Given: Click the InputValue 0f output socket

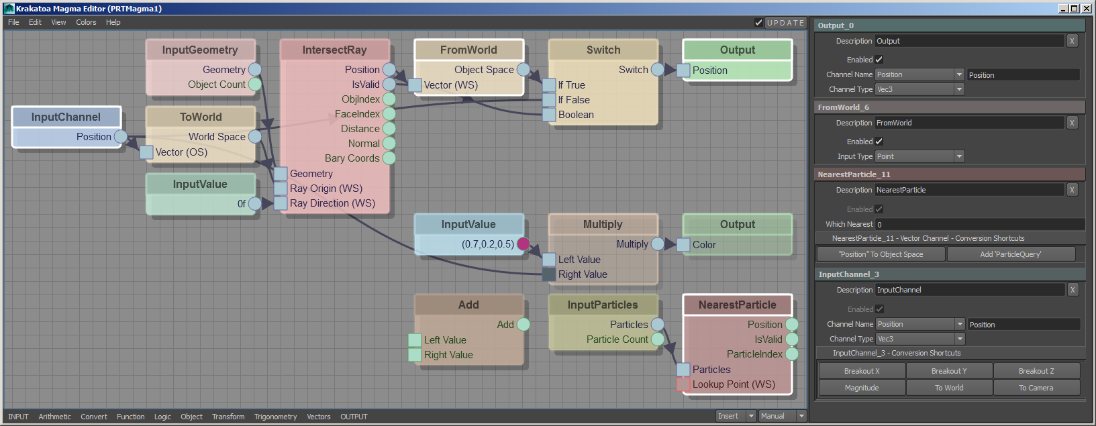Looking at the screenshot, I should (x=255, y=203).
